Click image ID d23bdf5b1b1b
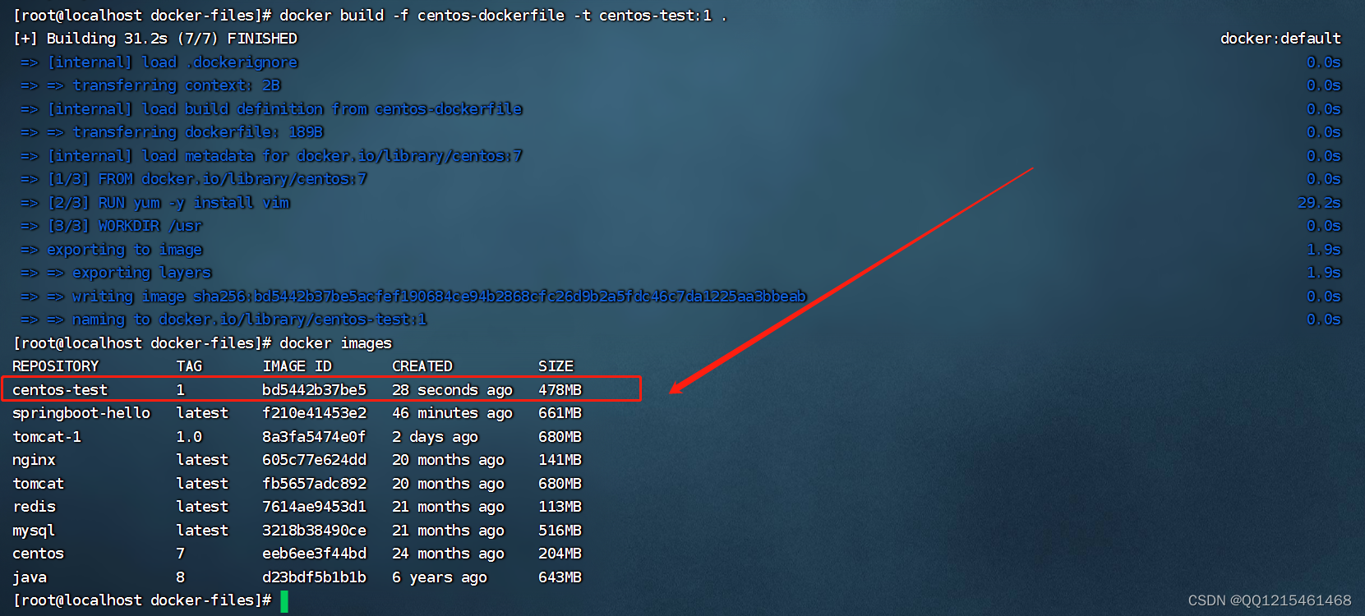This screenshot has width=1365, height=616. 315,577
